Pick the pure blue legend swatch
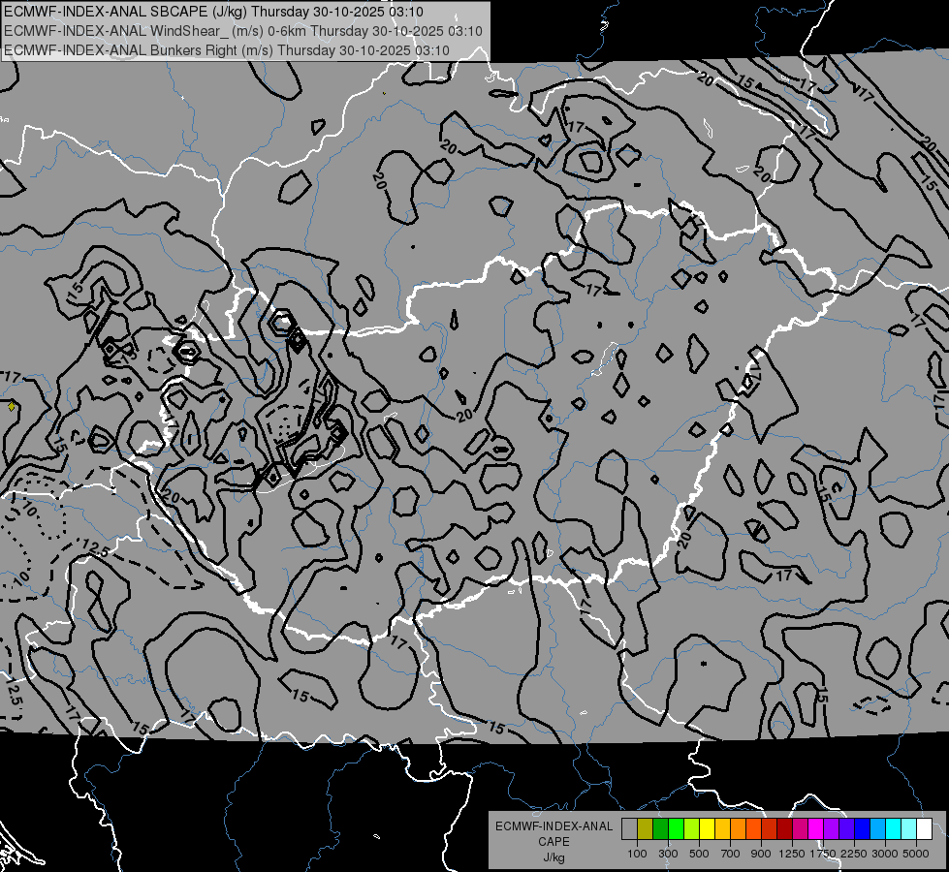 pos(862,829)
